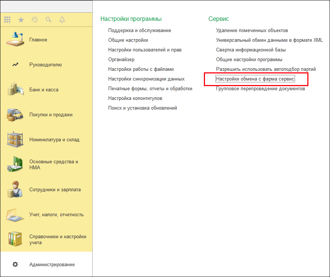The height and width of the screenshot is (277, 330).
Task: Click the Search magnifier icon
Action: [48, 20]
